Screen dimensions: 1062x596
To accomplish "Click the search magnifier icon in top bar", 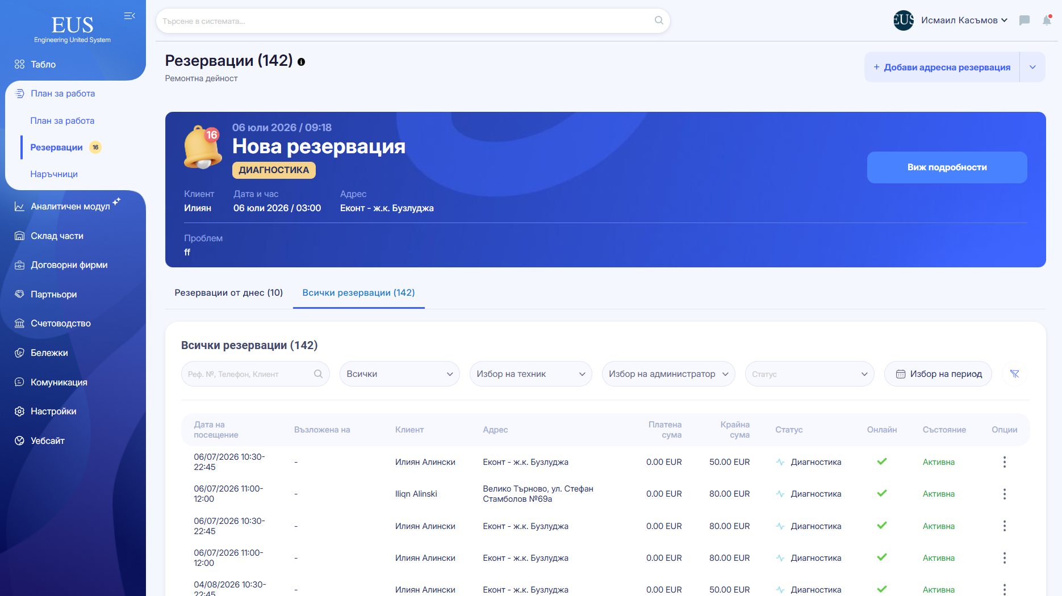I will [659, 20].
